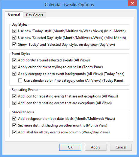
Task: Uncheck icon for repeating events not exceptions
Action: (x=14, y=96)
